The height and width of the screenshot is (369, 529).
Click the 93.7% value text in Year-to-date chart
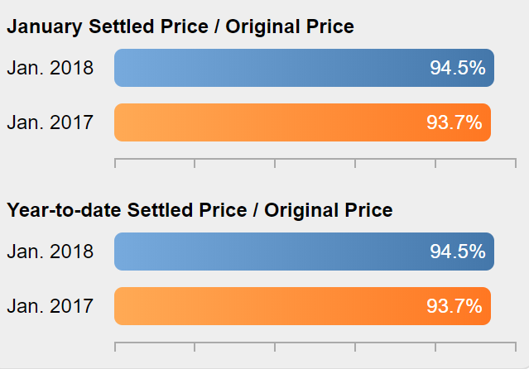coord(454,306)
